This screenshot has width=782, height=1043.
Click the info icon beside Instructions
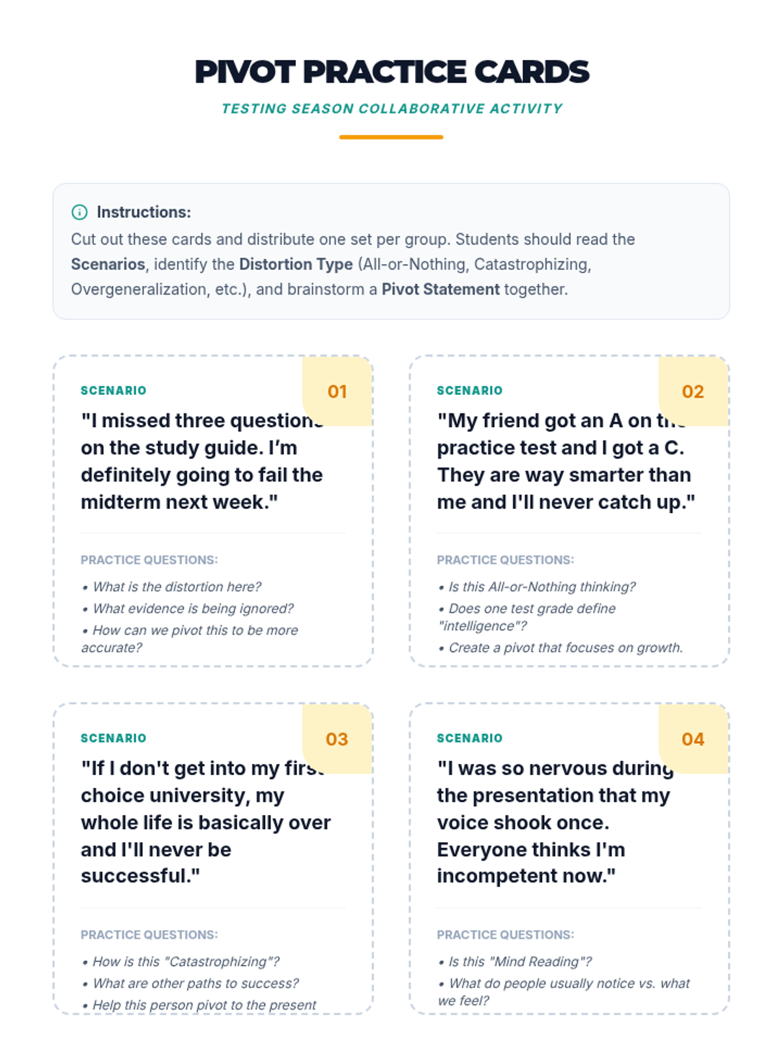79,212
